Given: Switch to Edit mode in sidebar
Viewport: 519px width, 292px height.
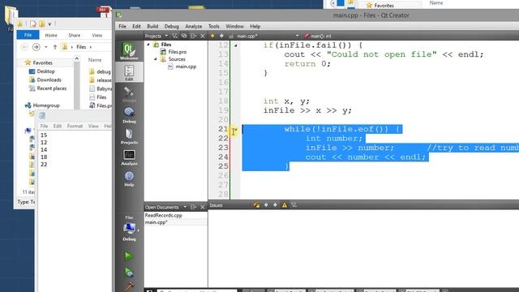Looking at the screenshot, I should click(129, 72).
